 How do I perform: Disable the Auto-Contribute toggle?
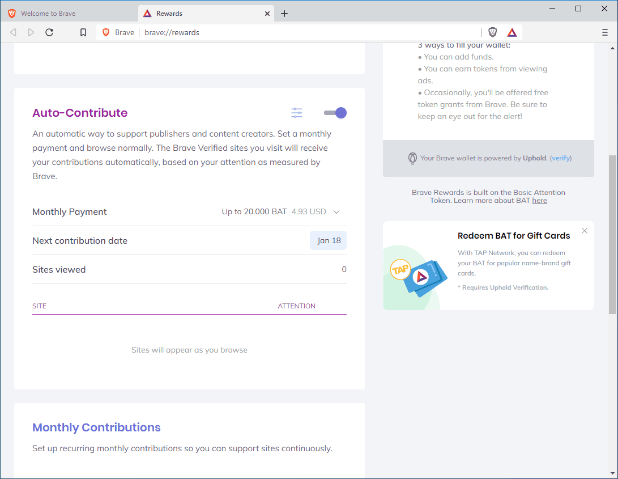click(x=335, y=113)
